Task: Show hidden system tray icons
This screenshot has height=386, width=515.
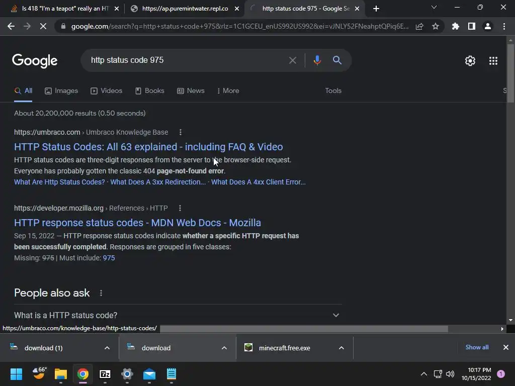Action: (x=423, y=374)
